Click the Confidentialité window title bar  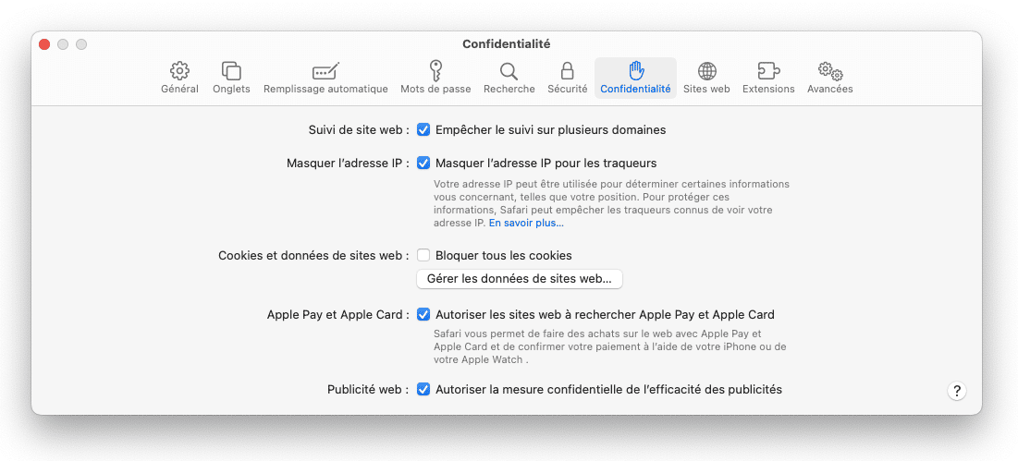click(x=507, y=44)
